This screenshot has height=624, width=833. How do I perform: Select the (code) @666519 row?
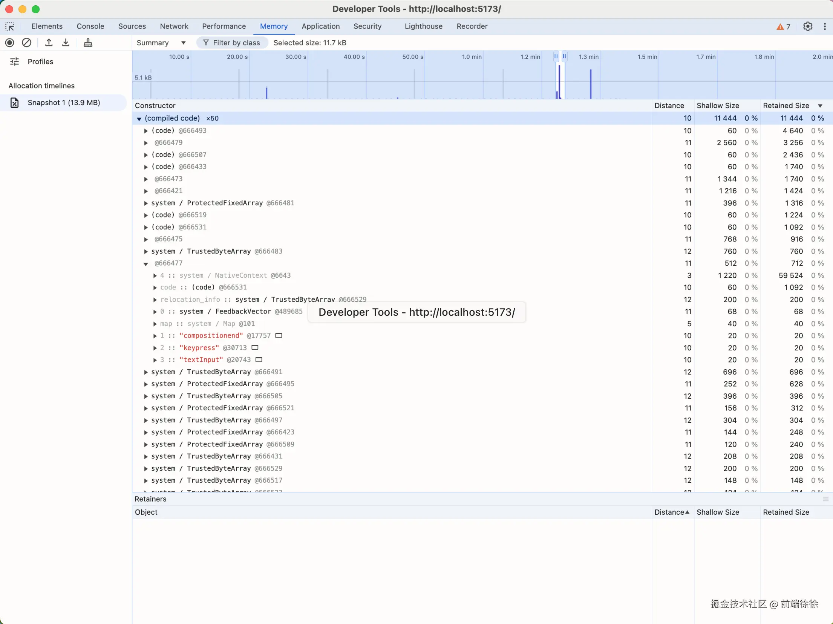pyautogui.click(x=482, y=215)
